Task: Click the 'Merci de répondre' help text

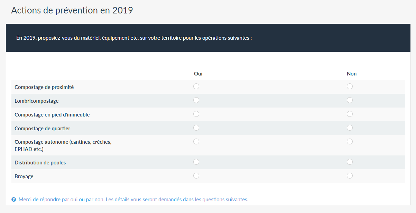Action: coord(133,200)
